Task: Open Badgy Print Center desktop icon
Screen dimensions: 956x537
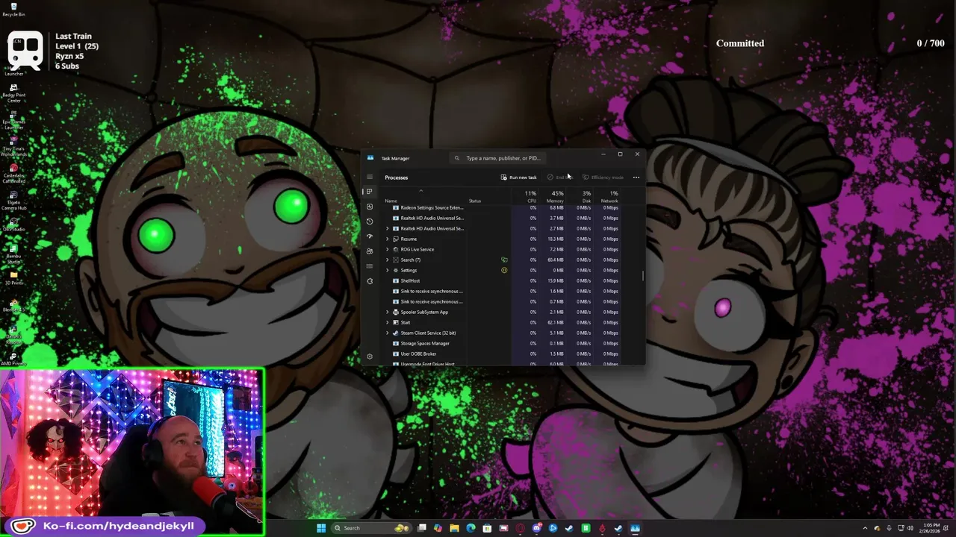Action: point(13,93)
